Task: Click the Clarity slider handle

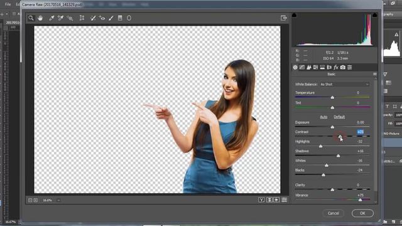Action: (332, 190)
